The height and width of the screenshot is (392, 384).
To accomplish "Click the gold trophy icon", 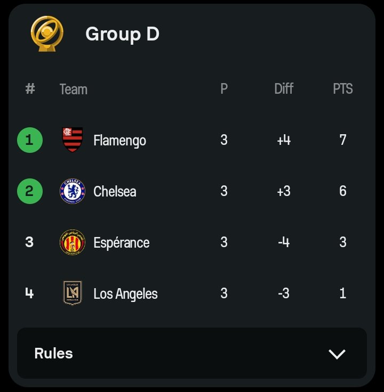I will pyautogui.click(x=47, y=34).
